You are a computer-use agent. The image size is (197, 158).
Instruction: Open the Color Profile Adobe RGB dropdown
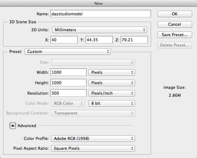[93, 138]
